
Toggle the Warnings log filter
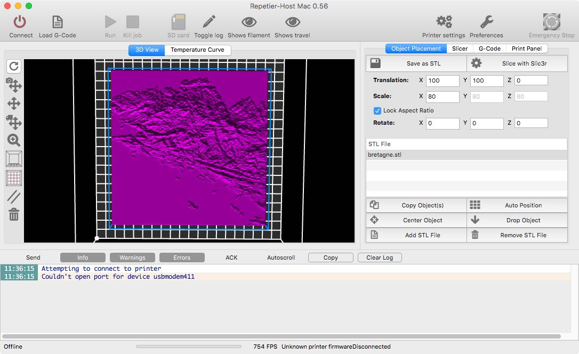pos(132,258)
